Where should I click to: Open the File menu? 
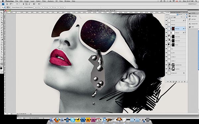point(17,1)
